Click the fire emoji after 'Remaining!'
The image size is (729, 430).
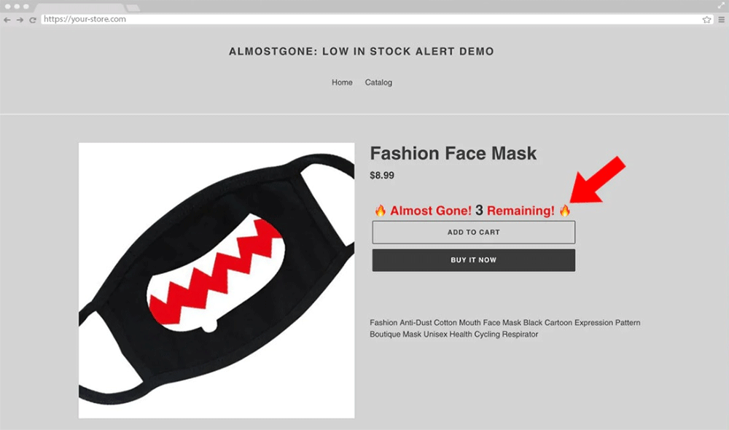tap(565, 211)
